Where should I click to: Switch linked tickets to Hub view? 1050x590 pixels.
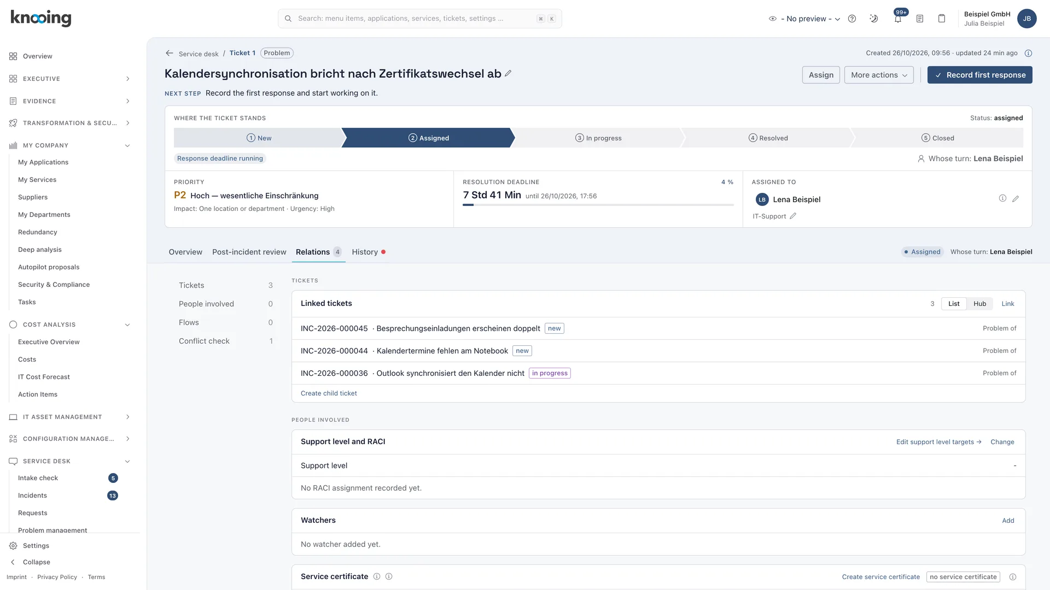tap(979, 304)
